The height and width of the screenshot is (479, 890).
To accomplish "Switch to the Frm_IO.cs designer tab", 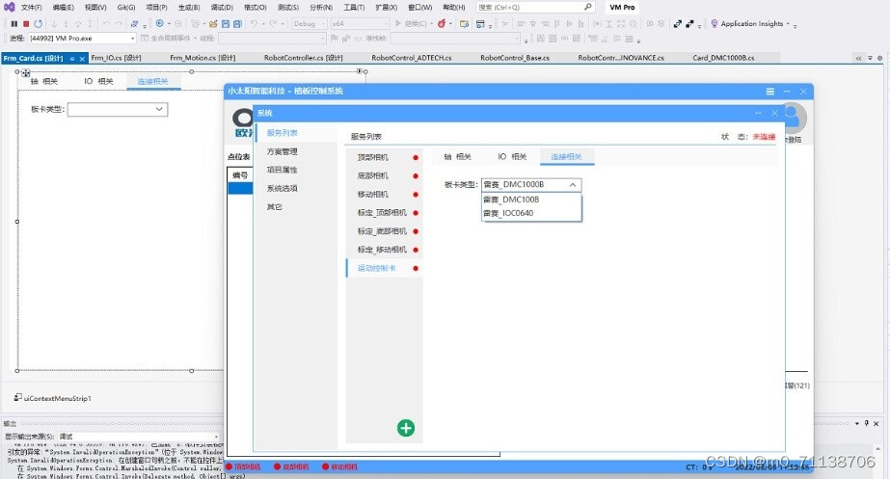I will coord(117,58).
